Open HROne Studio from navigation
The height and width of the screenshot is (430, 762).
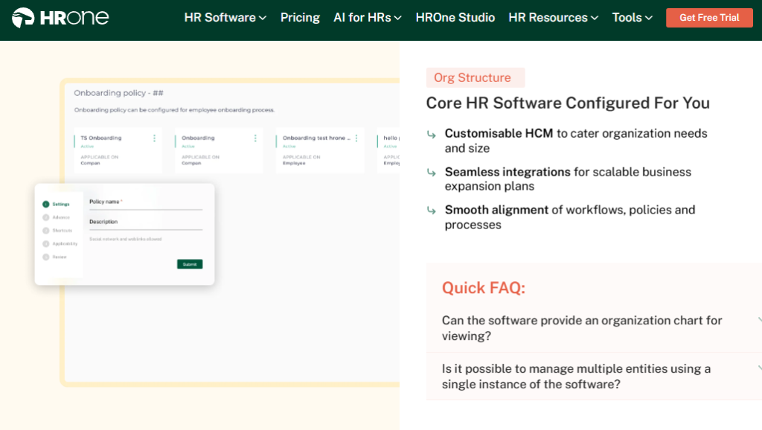[x=455, y=18]
